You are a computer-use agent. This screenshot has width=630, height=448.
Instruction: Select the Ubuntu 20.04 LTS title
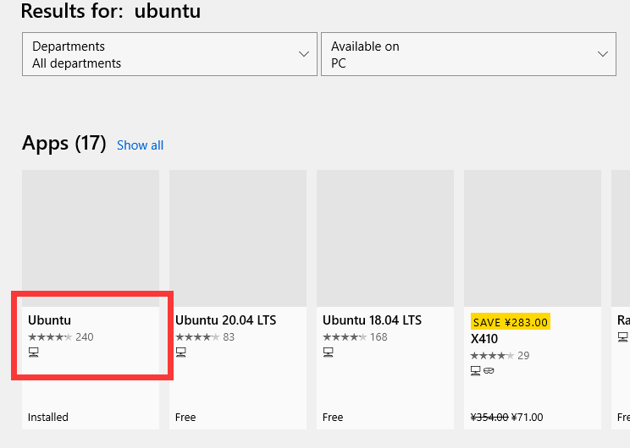tap(226, 320)
